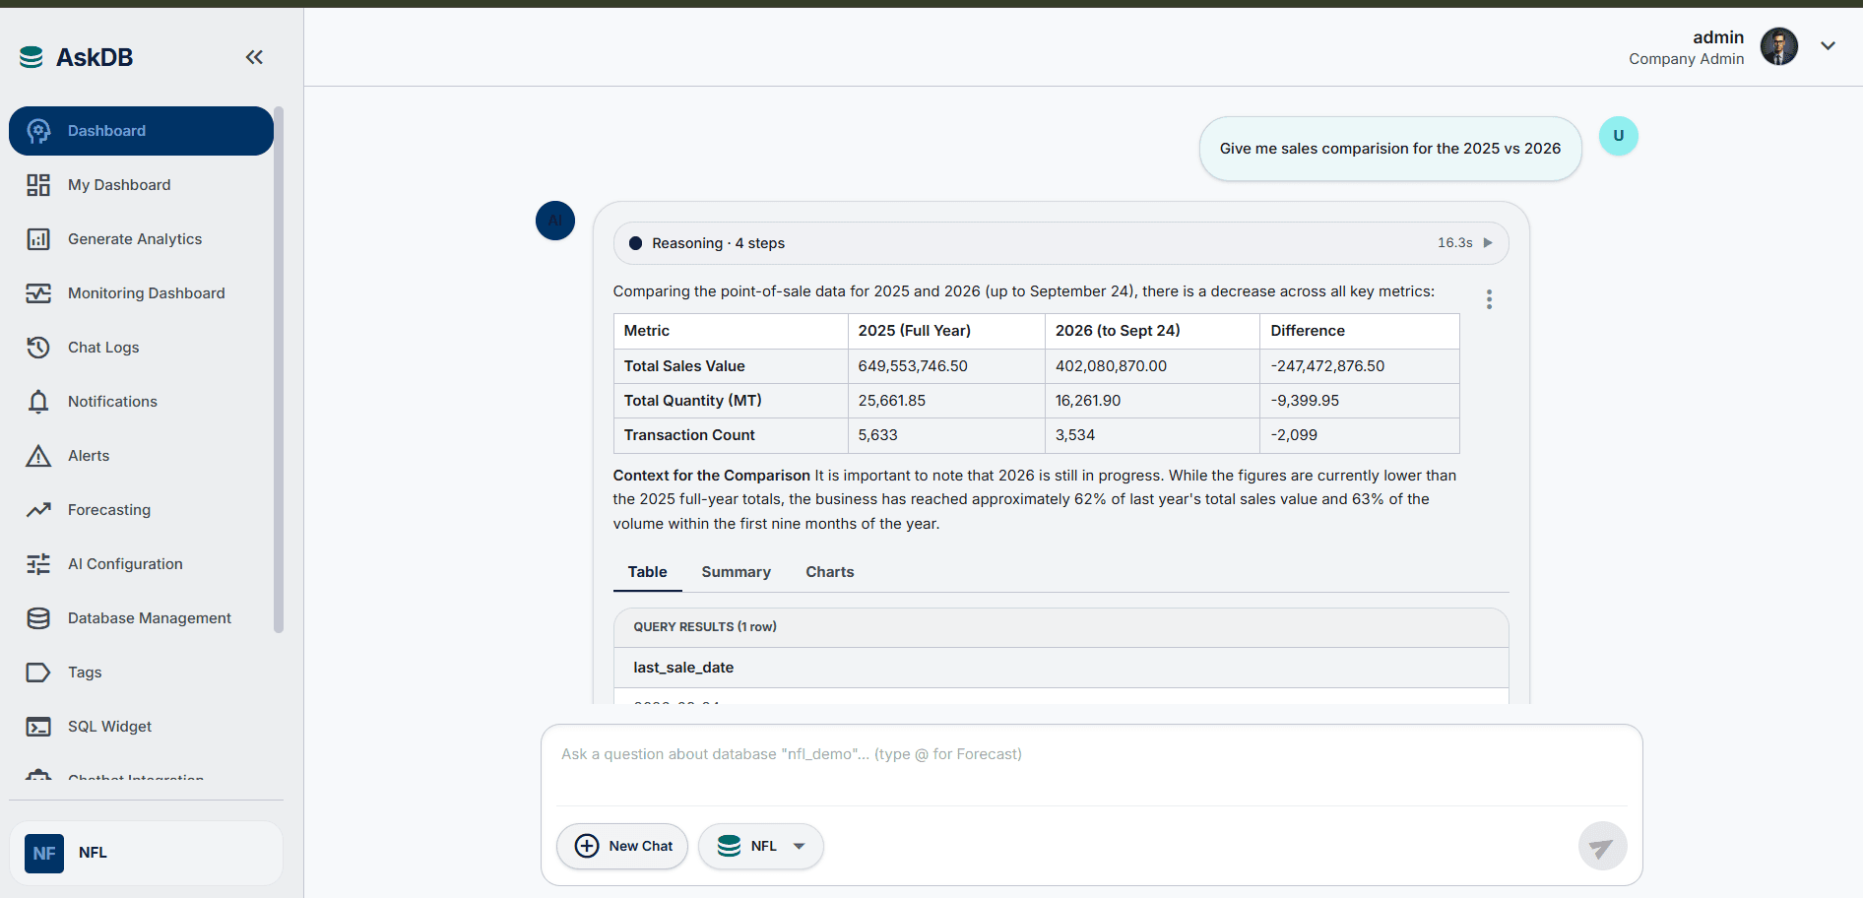Click the My Dashboard grid icon
This screenshot has height=898, width=1863.
coord(38,185)
